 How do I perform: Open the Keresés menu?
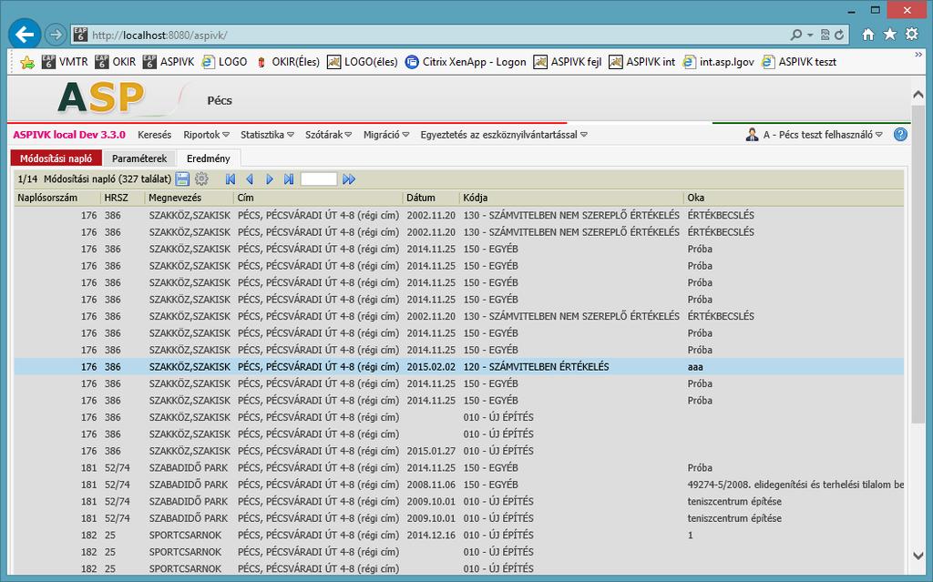(154, 135)
